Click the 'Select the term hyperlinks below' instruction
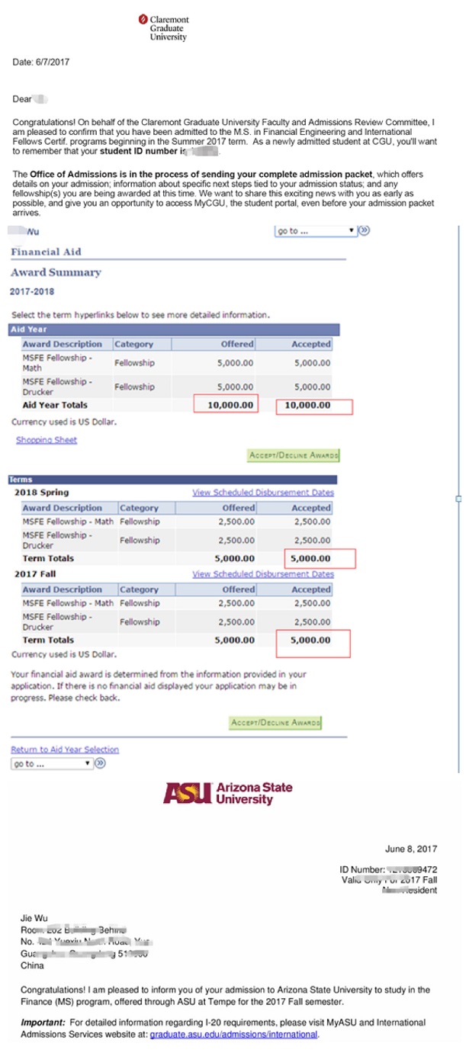 pyautogui.click(x=140, y=314)
